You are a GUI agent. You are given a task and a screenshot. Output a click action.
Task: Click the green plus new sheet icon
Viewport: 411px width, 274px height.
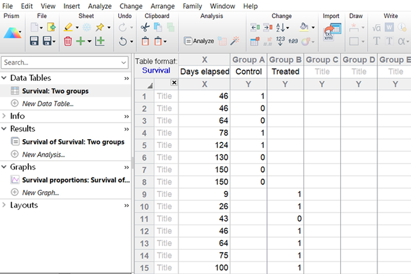pos(81,41)
